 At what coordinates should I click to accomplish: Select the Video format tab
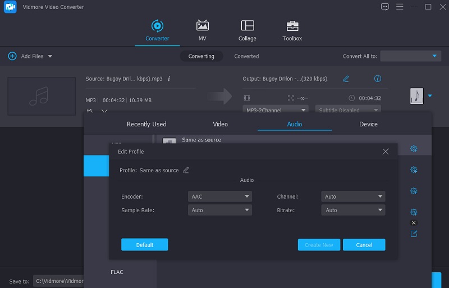tap(221, 124)
